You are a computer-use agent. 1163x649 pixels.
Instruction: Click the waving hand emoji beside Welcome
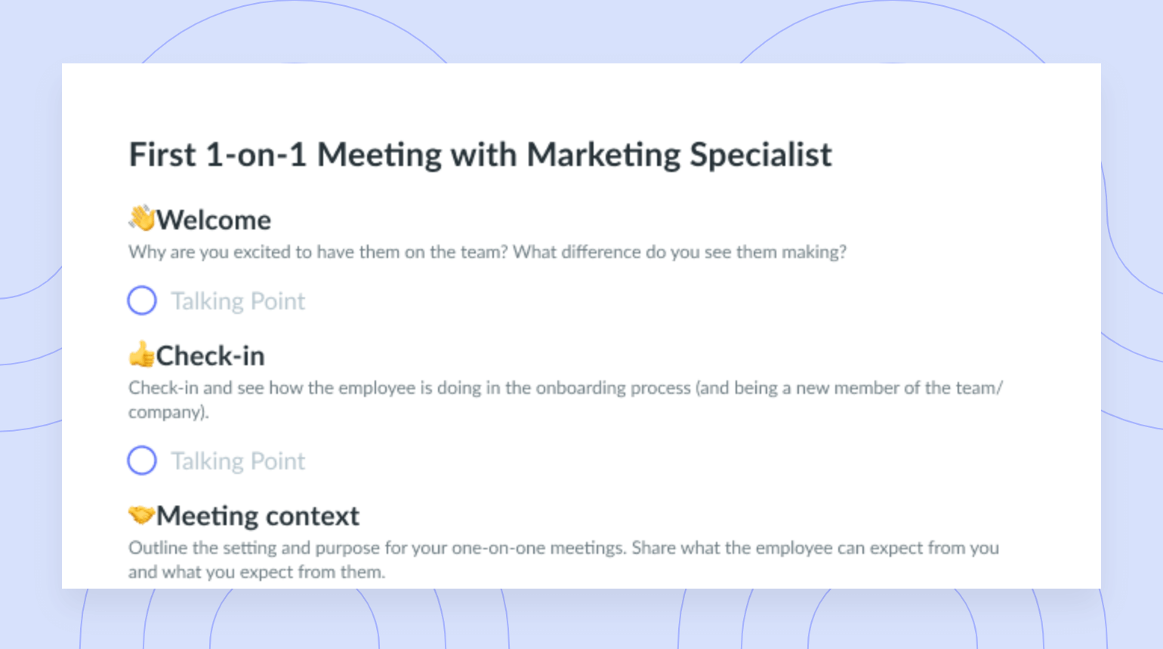141,219
